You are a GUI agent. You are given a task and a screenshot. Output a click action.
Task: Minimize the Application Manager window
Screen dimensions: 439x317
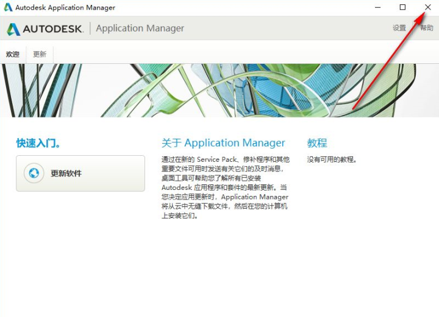click(x=378, y=7)
